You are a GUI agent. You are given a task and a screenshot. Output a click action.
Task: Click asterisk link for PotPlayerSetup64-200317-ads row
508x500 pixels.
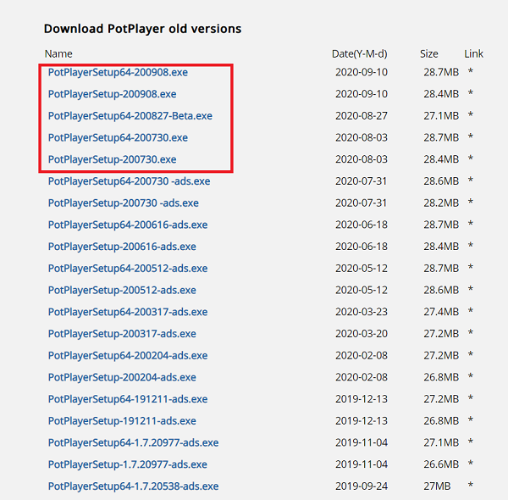click(471, 311)
